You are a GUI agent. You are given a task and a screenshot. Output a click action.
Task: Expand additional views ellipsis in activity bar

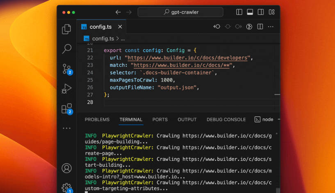66,128
